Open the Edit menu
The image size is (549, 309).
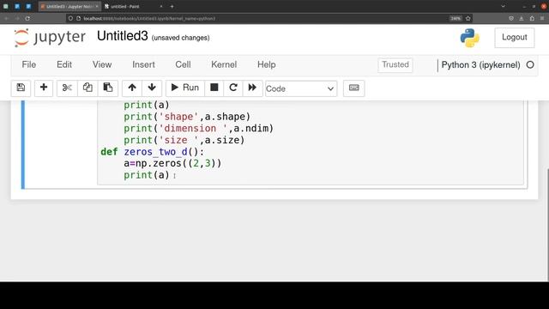point(64,65)
